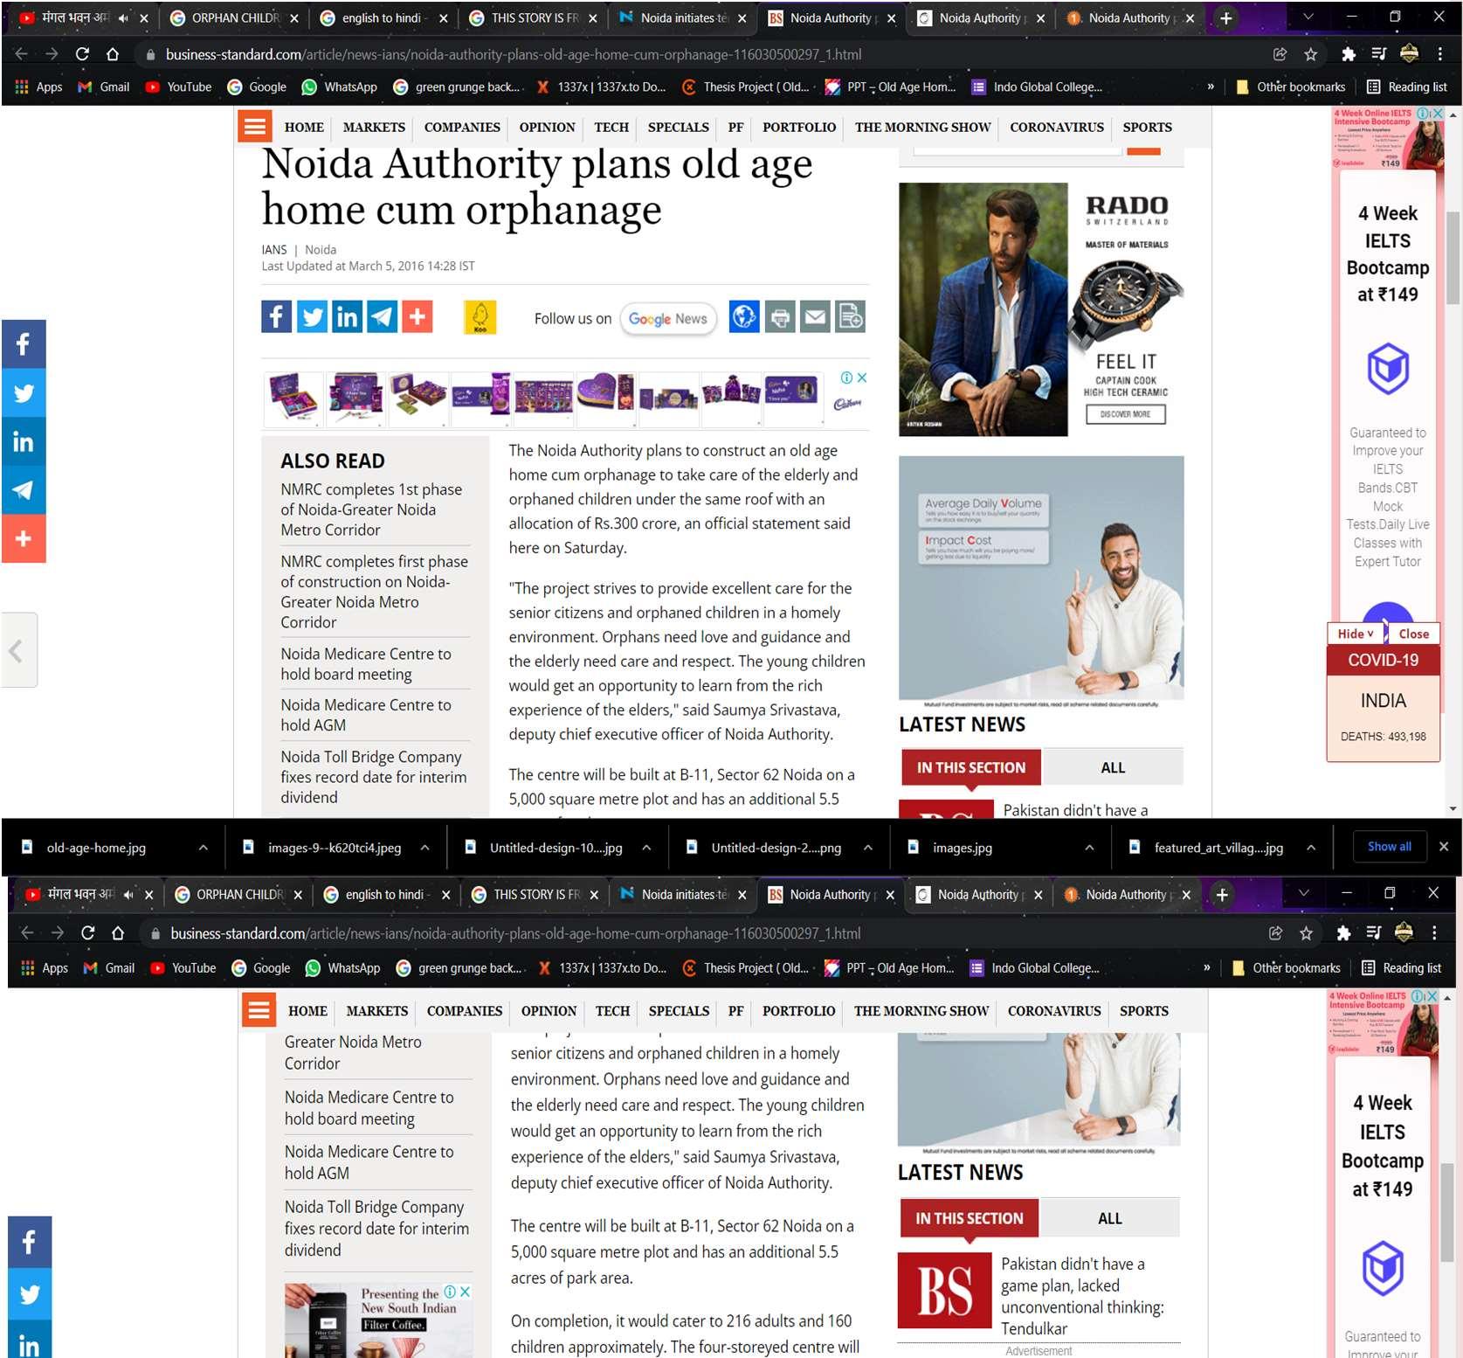The width and height of the screenshot is (1463, 1358).
Task: Share article on LinkedIn via upper article share row
Action: coord(347,316)
